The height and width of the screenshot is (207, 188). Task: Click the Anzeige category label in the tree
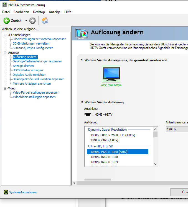[x=13, y=53]
